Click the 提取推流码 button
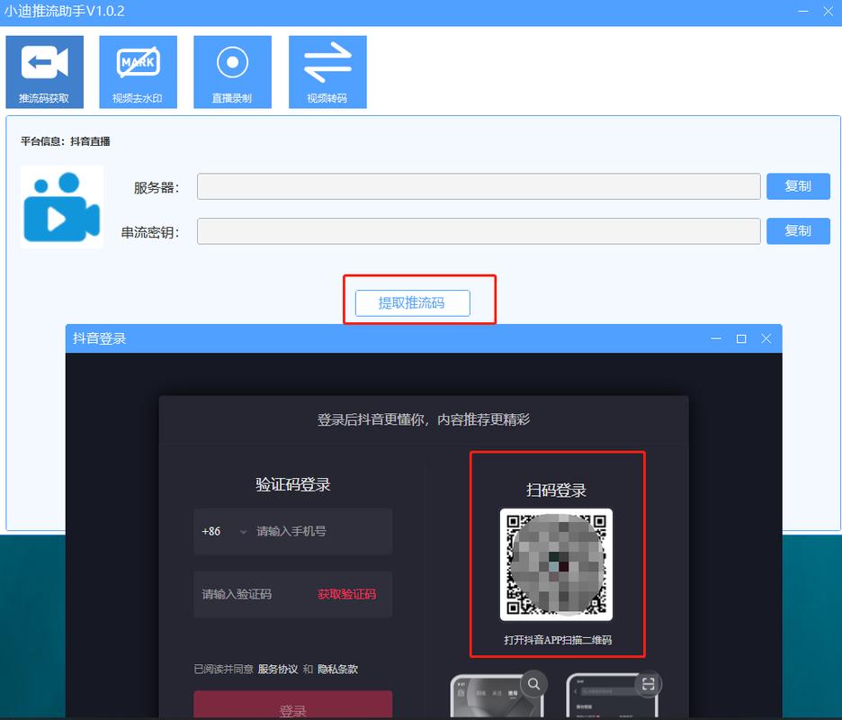 click(x=412, y=303)
